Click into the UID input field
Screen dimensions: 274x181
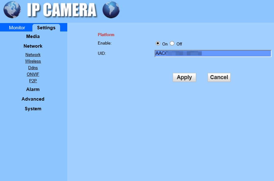[x=213, y=53]
